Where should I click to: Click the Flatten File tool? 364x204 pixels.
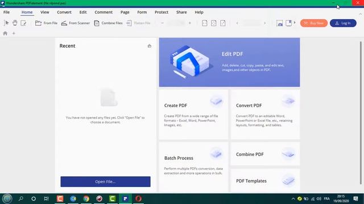click(138, 23)
